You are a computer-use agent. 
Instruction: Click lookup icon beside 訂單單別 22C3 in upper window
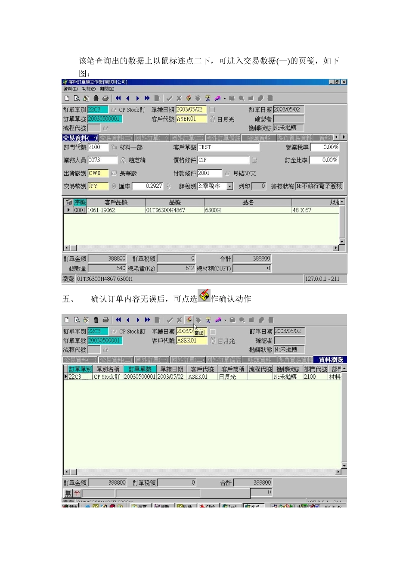click(x=114, y=110)
